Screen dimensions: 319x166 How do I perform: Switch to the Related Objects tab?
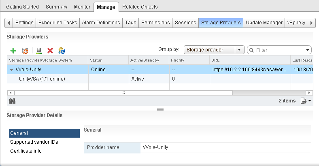tap(140, 7)
